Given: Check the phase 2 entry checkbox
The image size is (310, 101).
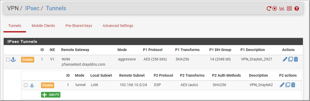Looking at the screenshot, I should pos(26,85).
